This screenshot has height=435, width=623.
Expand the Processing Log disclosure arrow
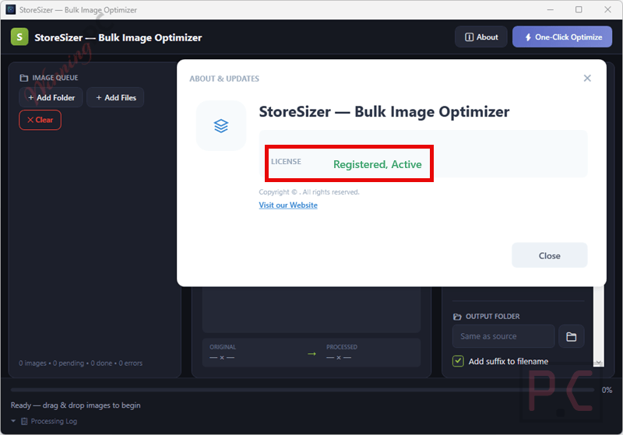pos(13,421)
